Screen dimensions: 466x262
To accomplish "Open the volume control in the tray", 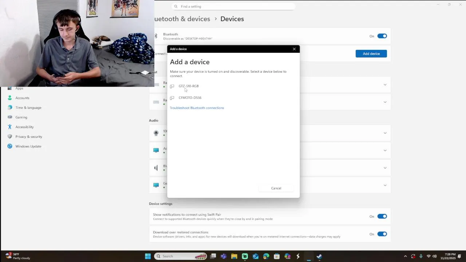I will 434,256.
